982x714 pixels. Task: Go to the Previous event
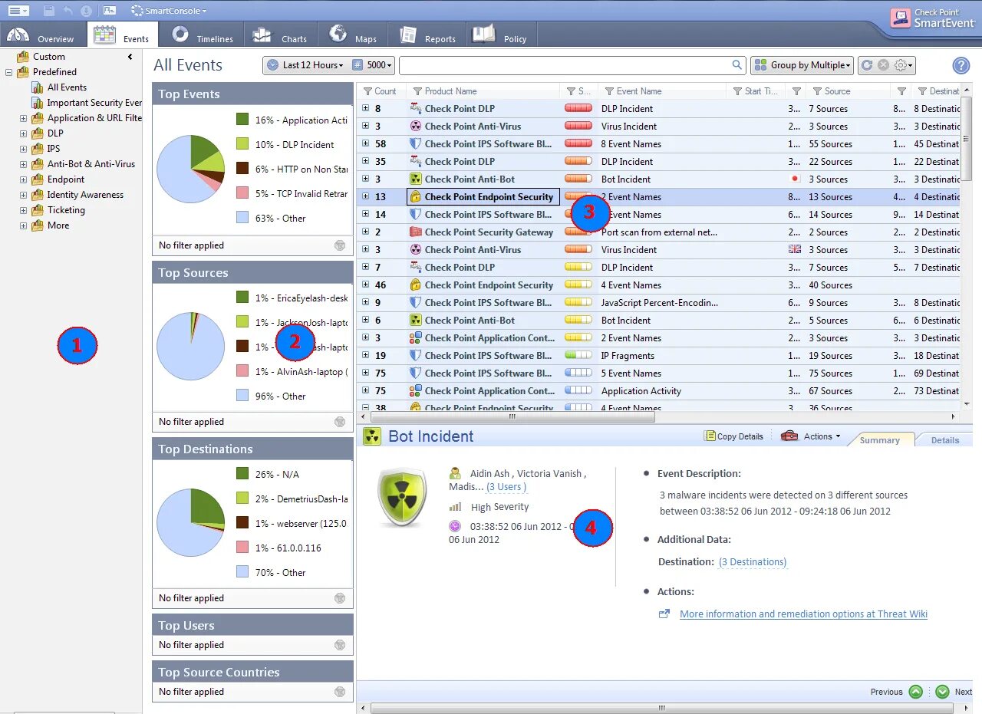(896, 692)
